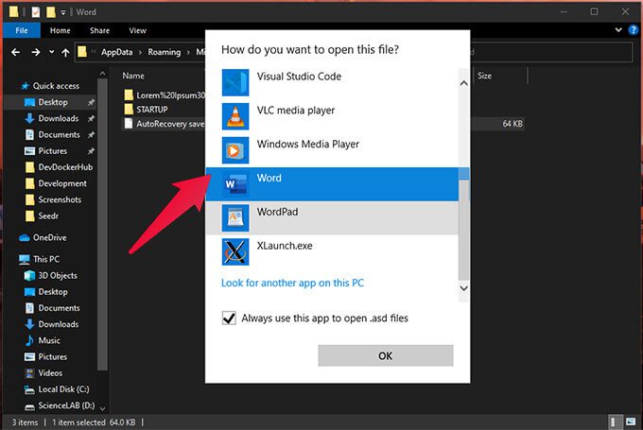Image resolution: width=643 pixels, height=430 pixels.
Task: Click the title bar properties quick-access icon
Action: 36,12
